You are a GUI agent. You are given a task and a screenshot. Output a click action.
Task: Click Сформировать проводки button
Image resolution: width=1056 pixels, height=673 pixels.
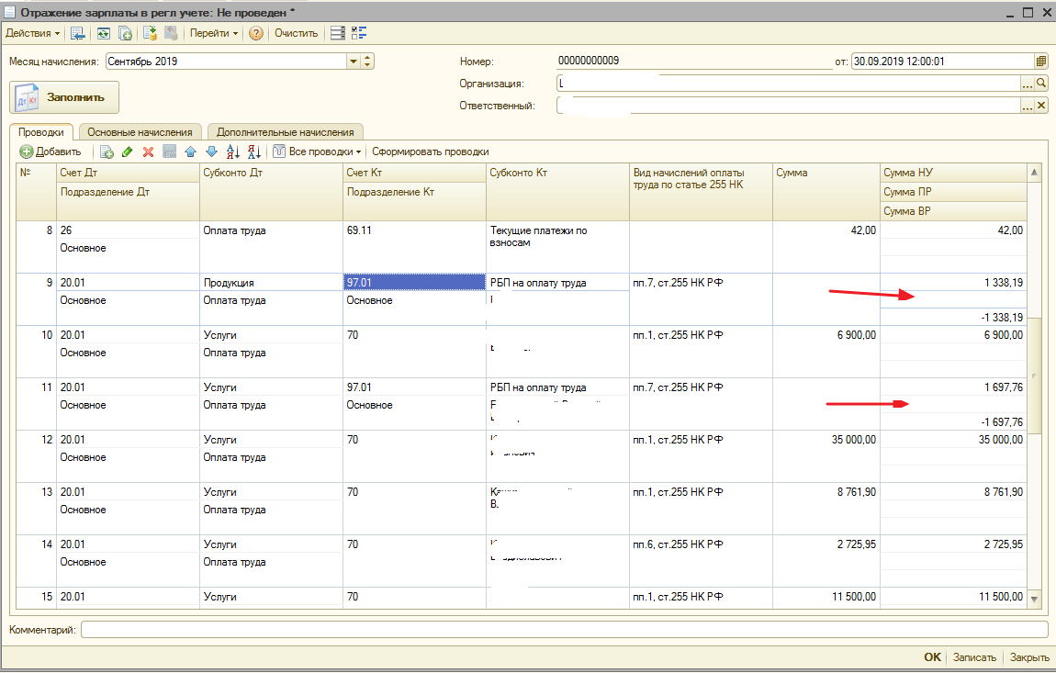430,151
